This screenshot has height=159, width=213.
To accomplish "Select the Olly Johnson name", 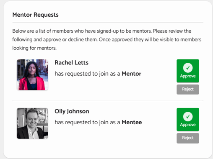I will (72, 111).
